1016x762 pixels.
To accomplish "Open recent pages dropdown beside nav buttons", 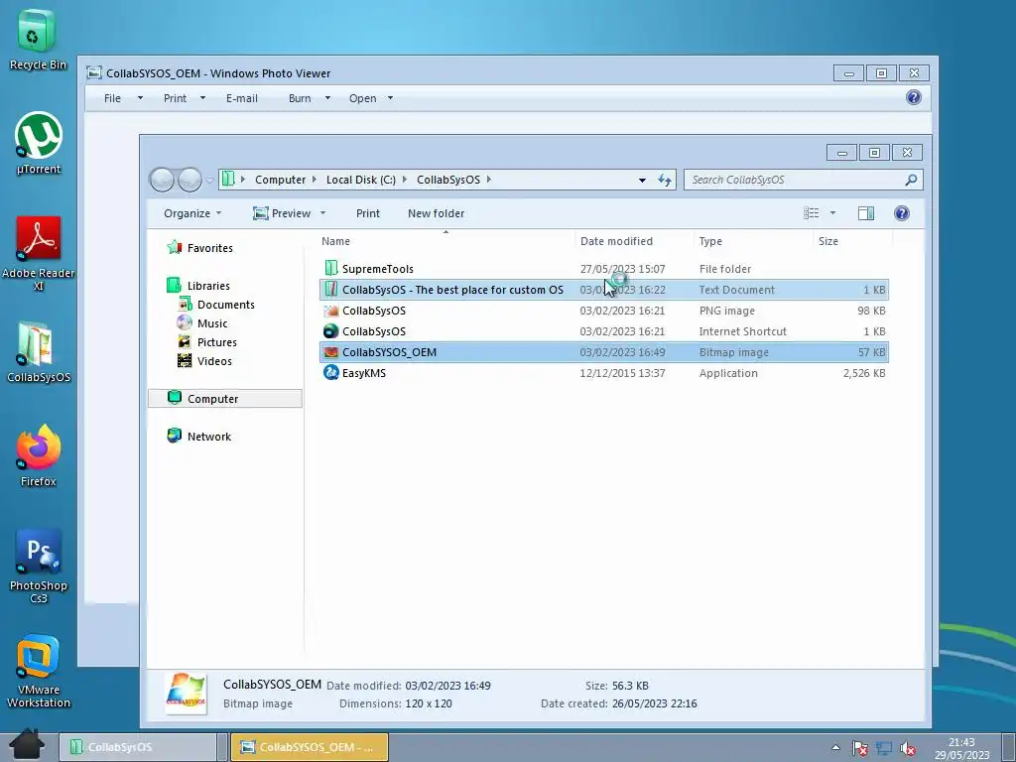I will [210, 181].
